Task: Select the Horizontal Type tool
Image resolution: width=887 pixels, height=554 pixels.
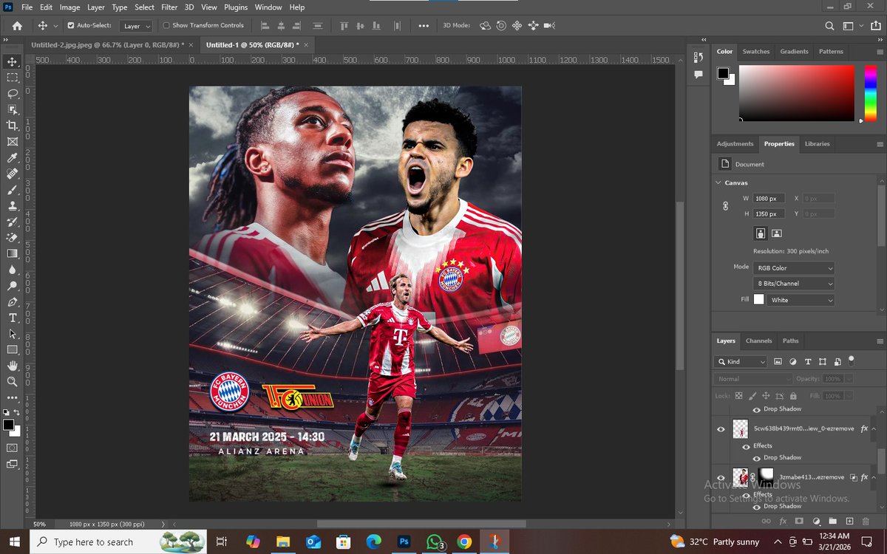Action: (13, 318)
